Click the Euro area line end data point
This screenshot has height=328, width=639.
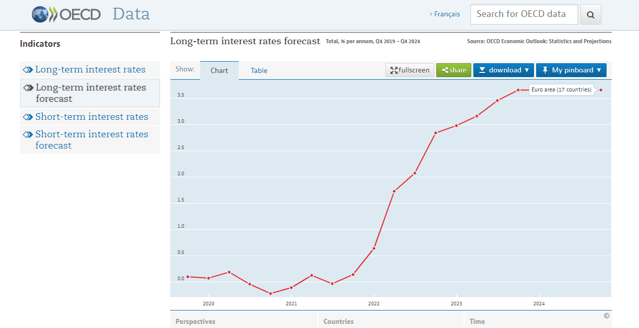601,90
